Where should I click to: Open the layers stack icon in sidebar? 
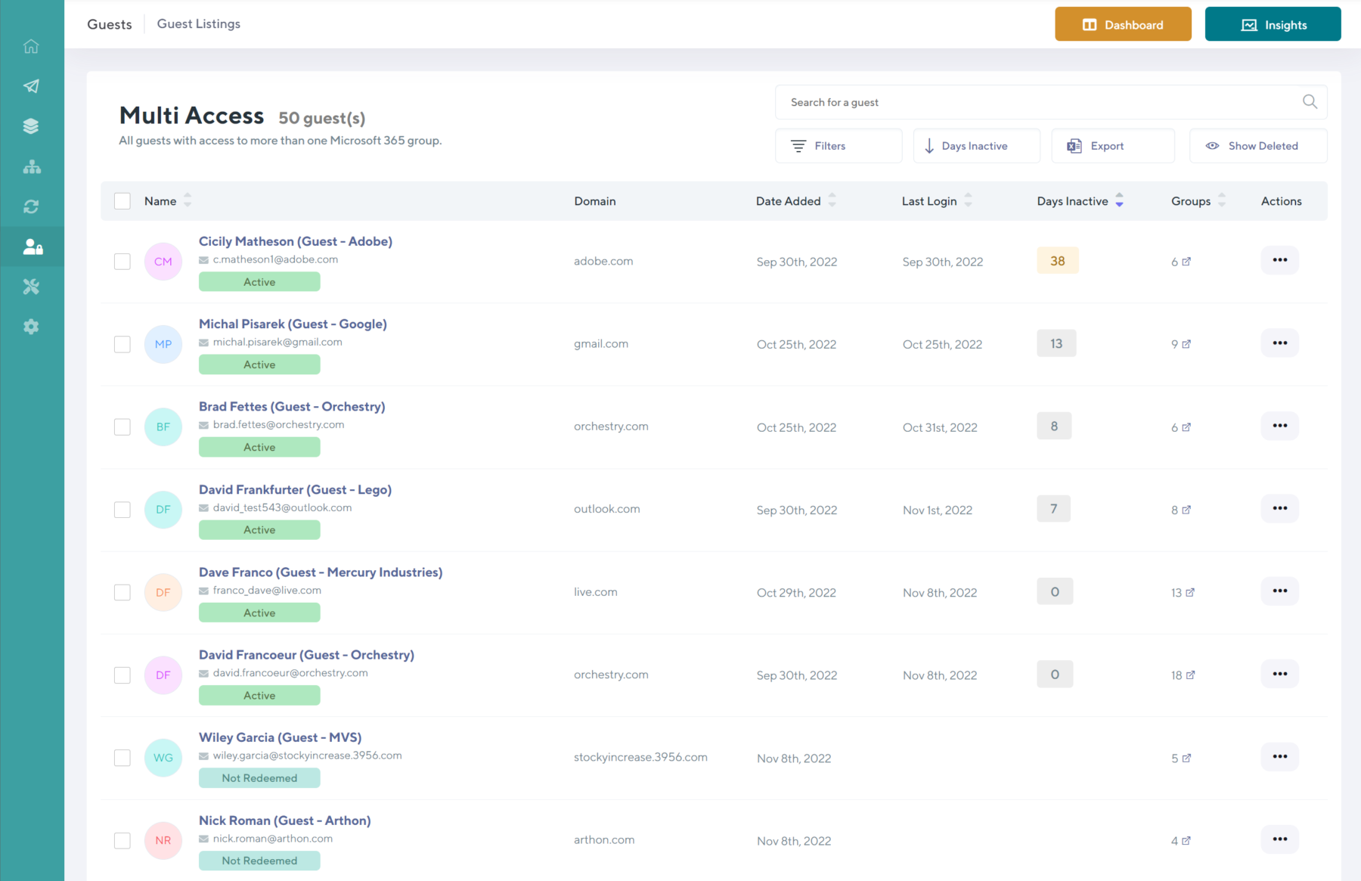[x=32, y=126]
